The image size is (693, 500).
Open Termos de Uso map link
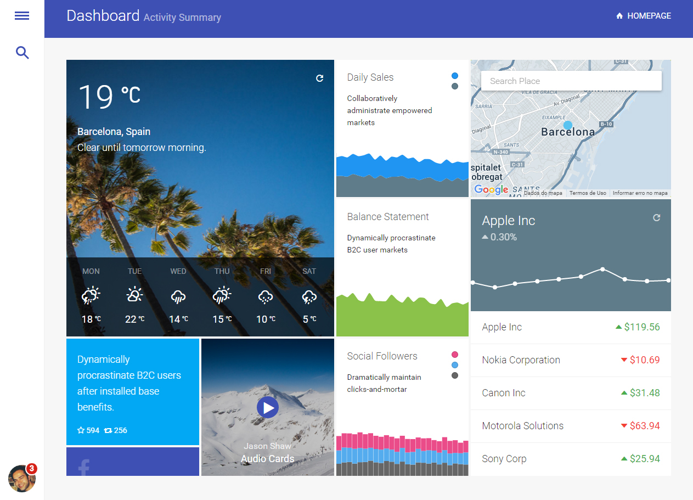point(588,193)
